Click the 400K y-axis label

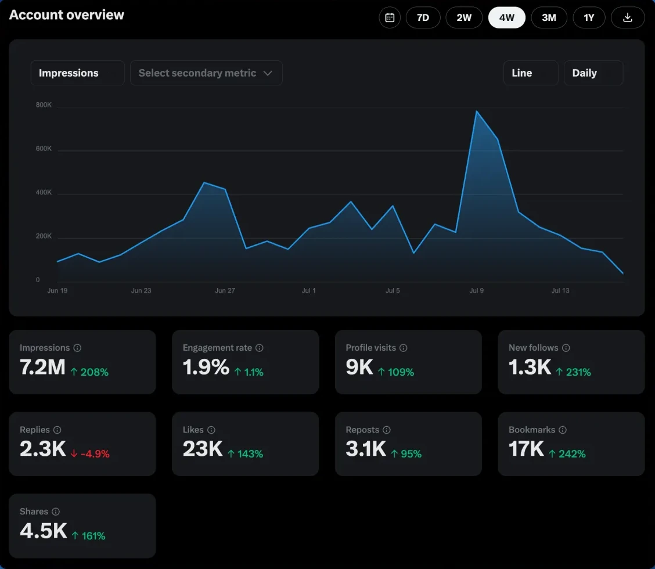pos(44,192)
